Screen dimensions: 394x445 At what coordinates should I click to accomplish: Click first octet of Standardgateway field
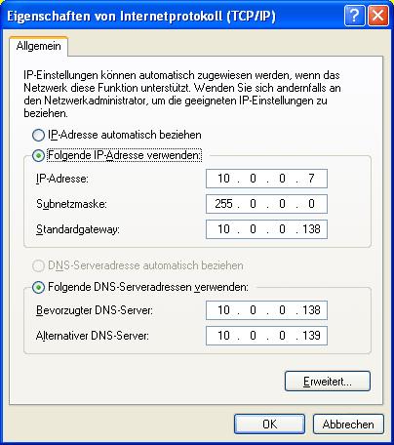[223, 229]
